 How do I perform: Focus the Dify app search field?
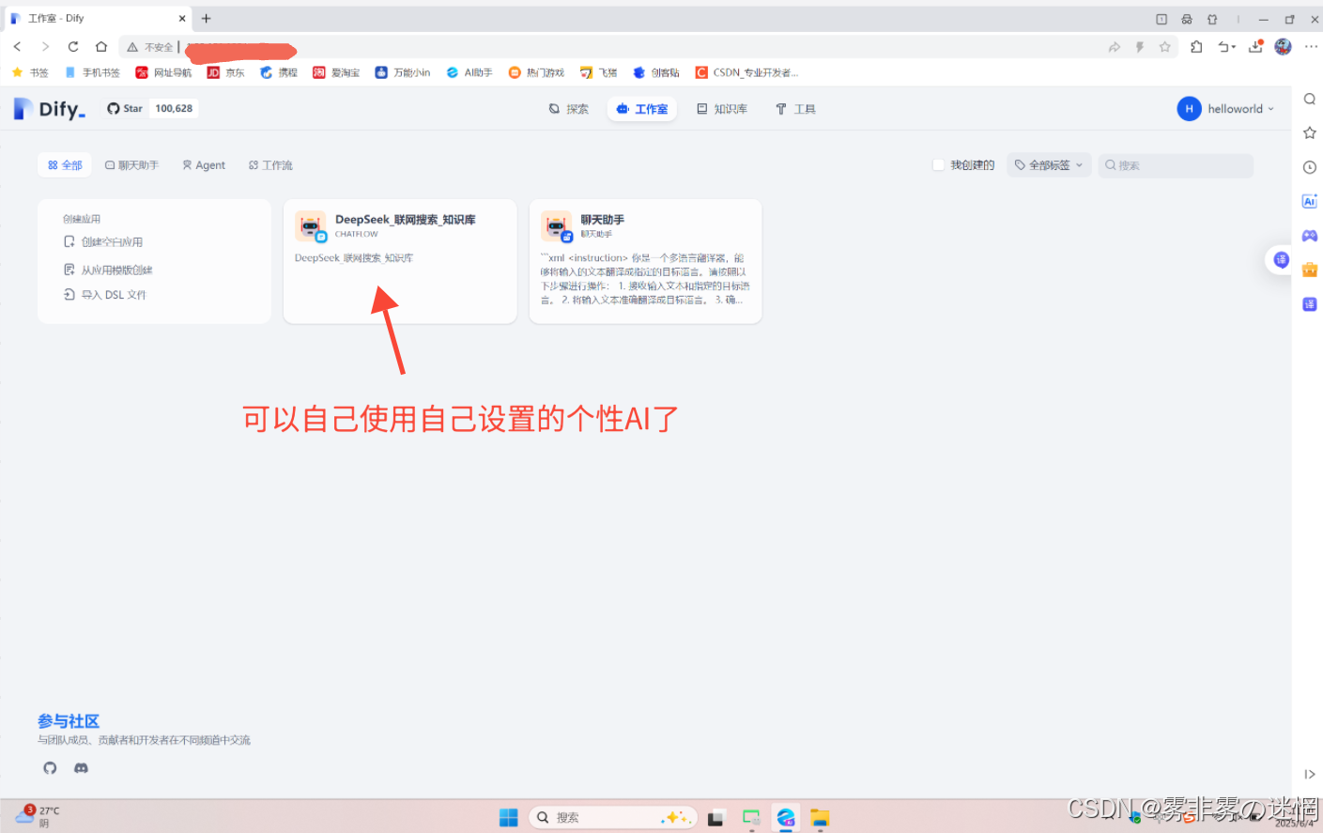1176,165
